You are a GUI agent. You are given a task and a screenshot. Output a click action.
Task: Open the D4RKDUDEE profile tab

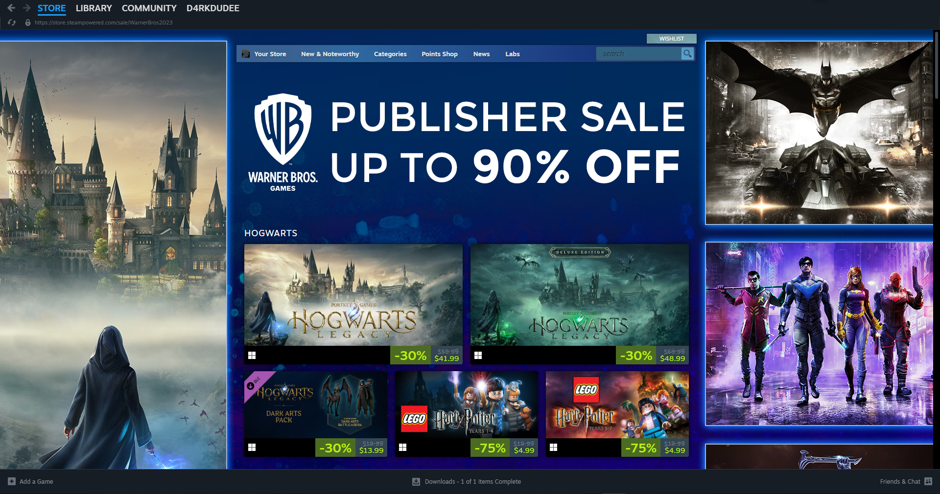click(x=213, y=8)
